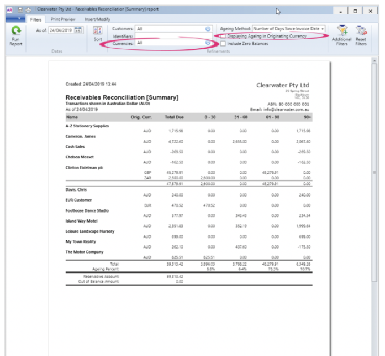Open the calendar picker beside As of date

point(78,30)
